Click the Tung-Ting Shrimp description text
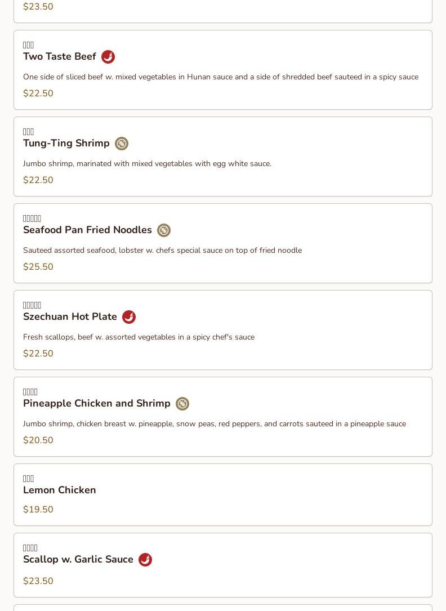446x611 pixels. click(x=147, y=164)
